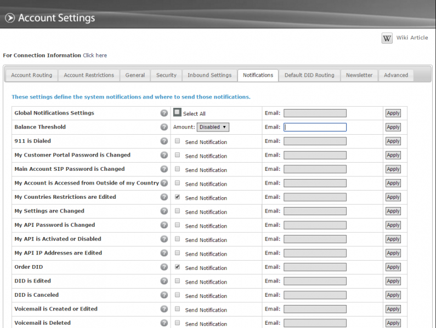436x328 pixels.
Task: Enable notification for API Activated or Disabled
Action: pyautogui.click(x=177, y=239)
